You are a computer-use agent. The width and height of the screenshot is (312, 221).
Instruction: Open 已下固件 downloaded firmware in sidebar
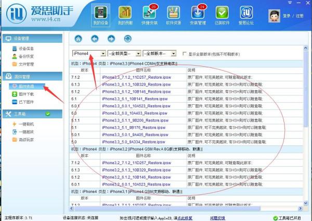23,102
